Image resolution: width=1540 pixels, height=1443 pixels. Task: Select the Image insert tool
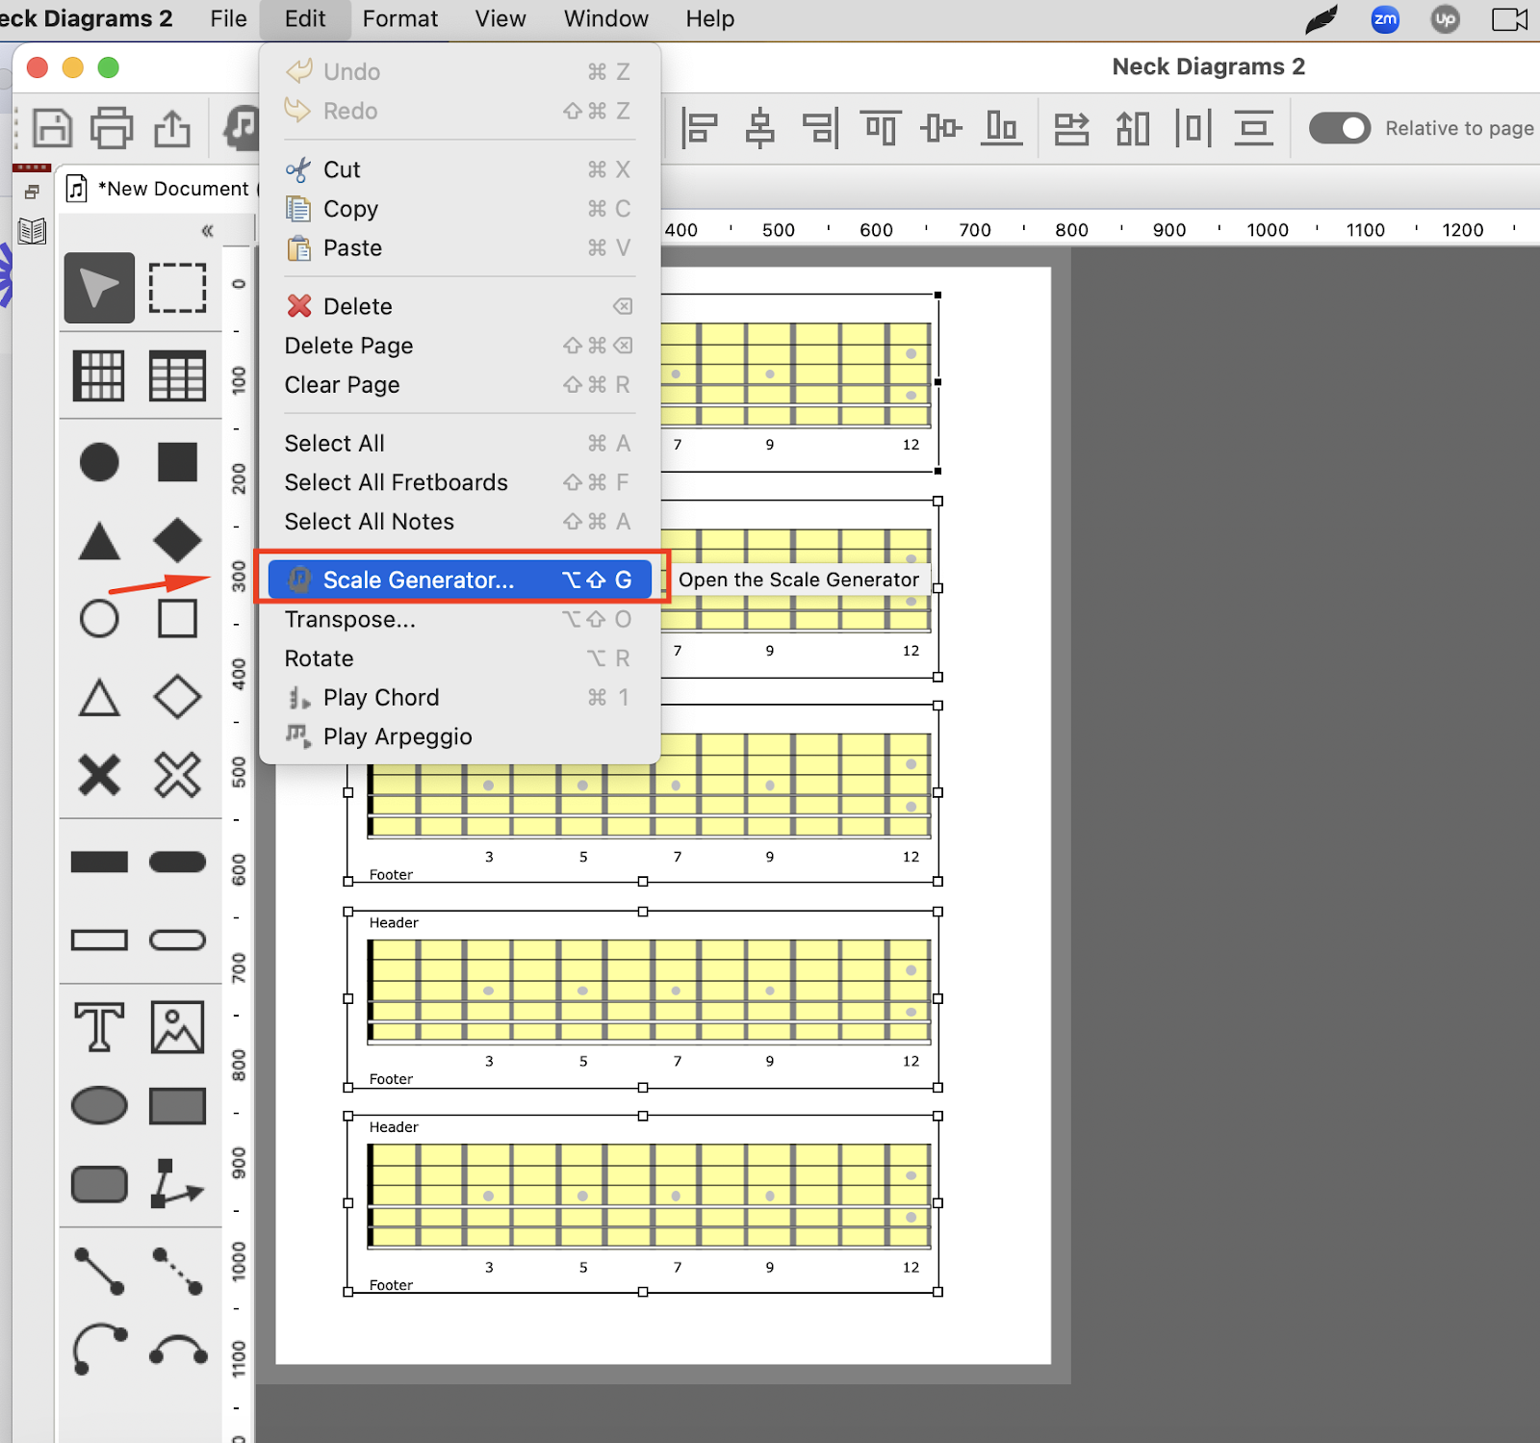[x=177, y=1027]
